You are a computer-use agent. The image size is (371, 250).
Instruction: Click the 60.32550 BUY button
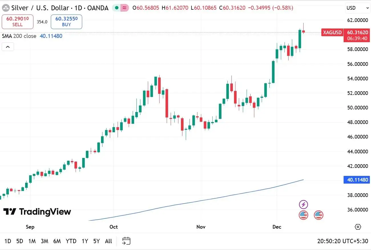66,22
